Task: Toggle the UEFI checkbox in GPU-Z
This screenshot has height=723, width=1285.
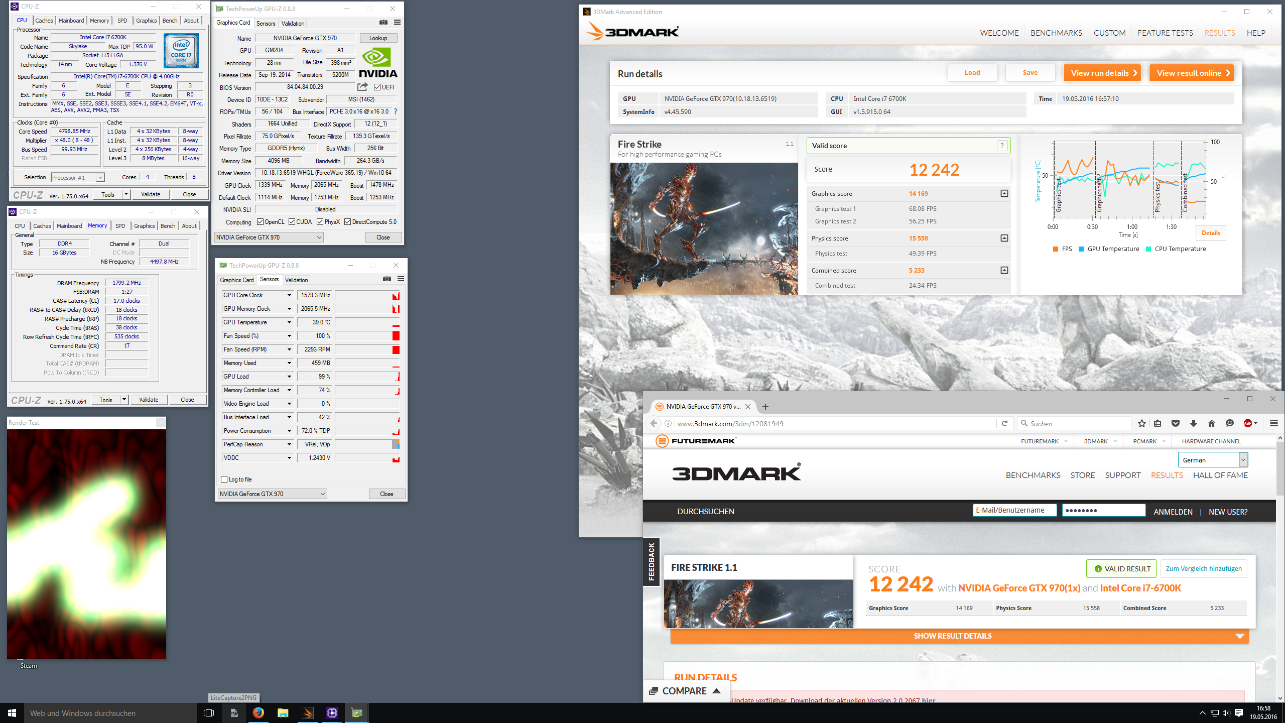Action: click(x=377, y=87)
